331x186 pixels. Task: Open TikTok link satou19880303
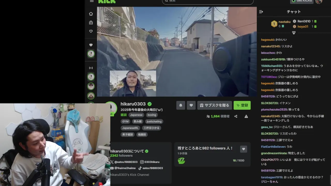[x=151, y=168]
